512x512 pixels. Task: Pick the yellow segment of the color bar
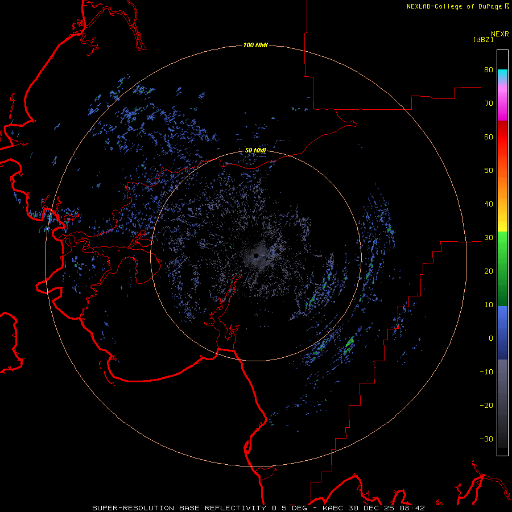[502, 225]
